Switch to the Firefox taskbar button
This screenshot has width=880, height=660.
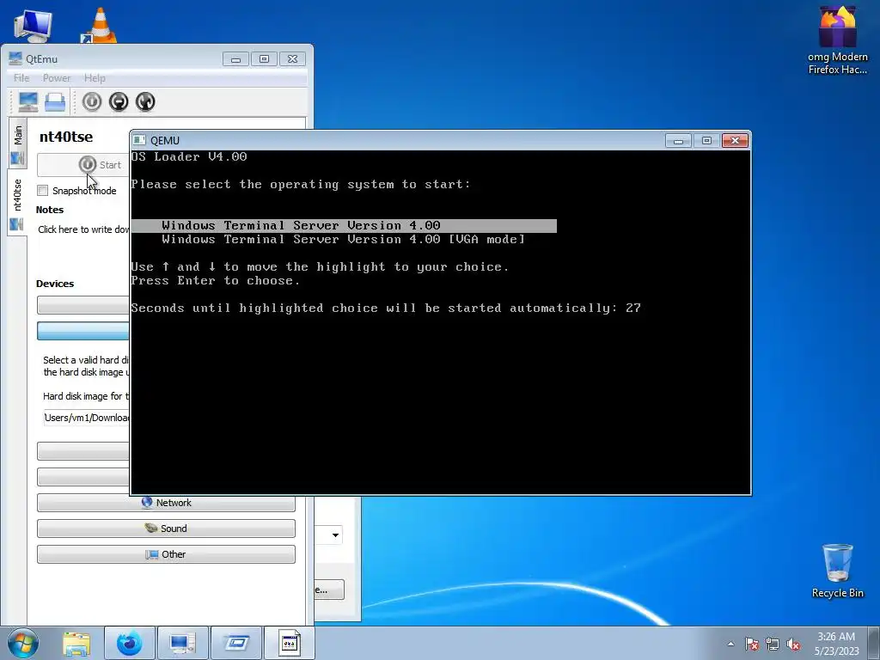tap(129, 643)
